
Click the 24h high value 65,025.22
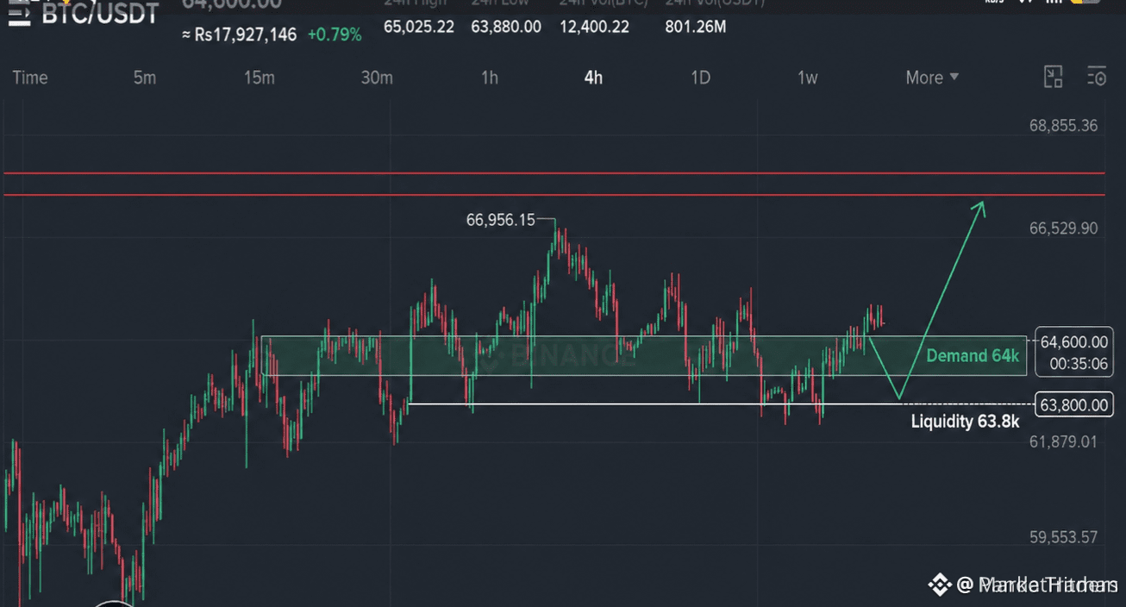(419, 27)
